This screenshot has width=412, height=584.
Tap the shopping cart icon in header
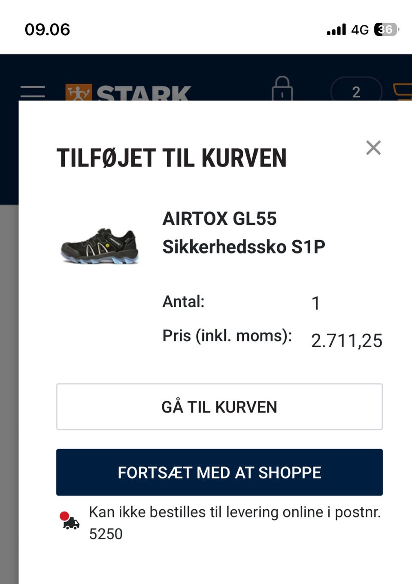click(403, 91)
